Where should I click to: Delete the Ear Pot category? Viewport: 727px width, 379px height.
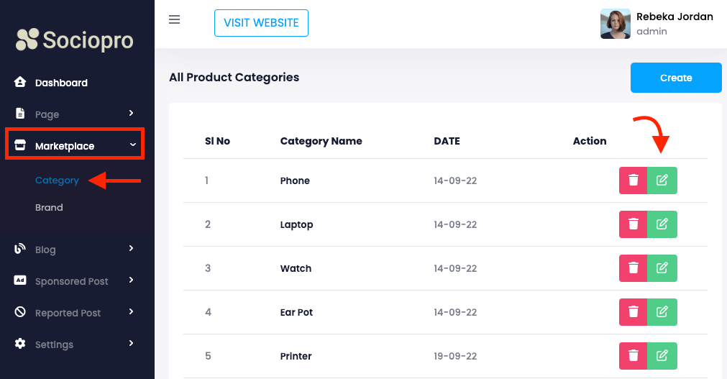(x=633, y=312)
